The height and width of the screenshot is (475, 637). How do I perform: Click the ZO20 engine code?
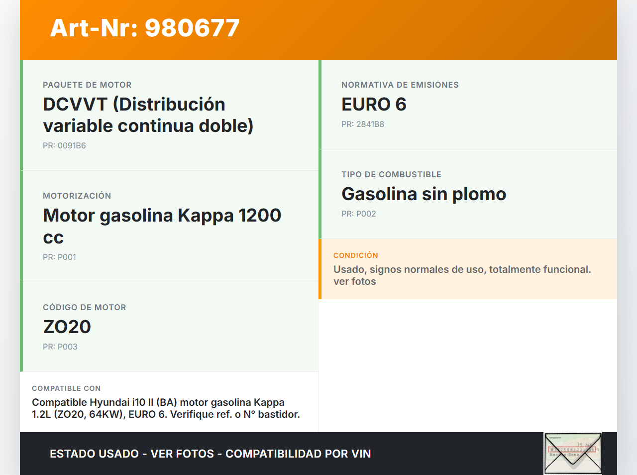click(x=67, y=327)
